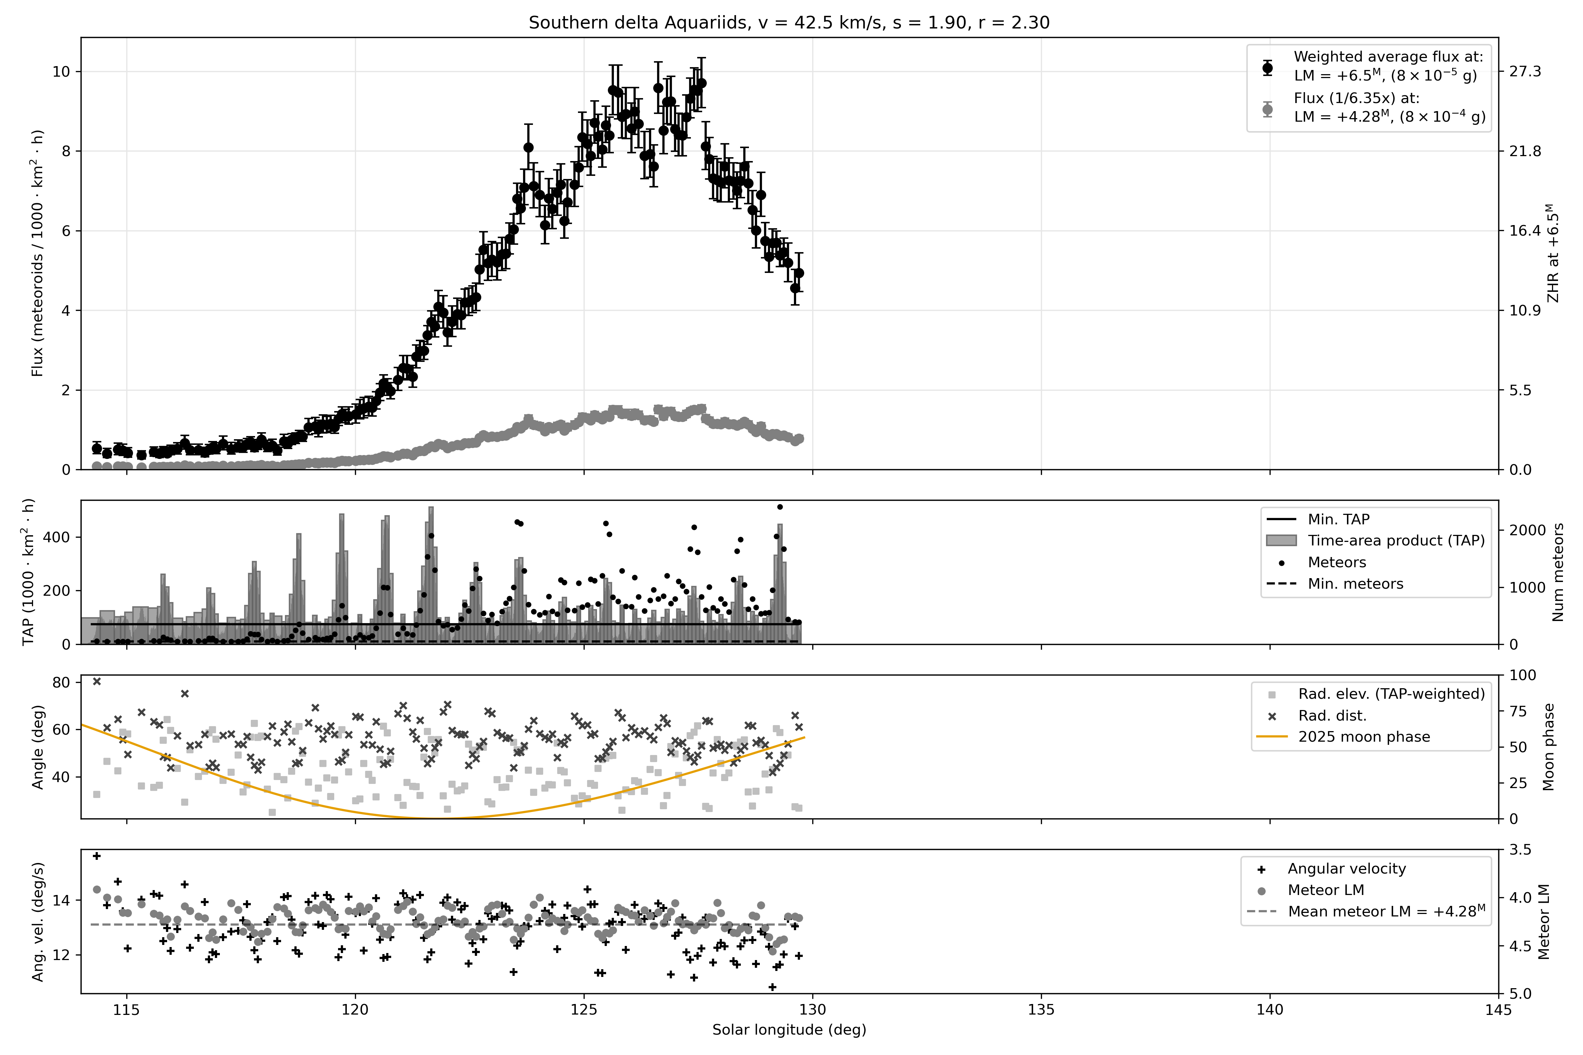Click the x-axis tick label '140'
The image size is (1583, 1055).
click(x=1270, y=1010)
